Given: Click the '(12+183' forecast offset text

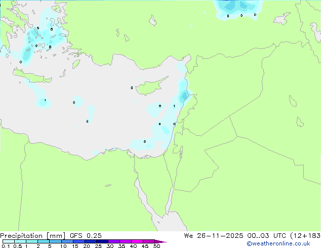Looking at the screenshot, I should click(305, 236).
